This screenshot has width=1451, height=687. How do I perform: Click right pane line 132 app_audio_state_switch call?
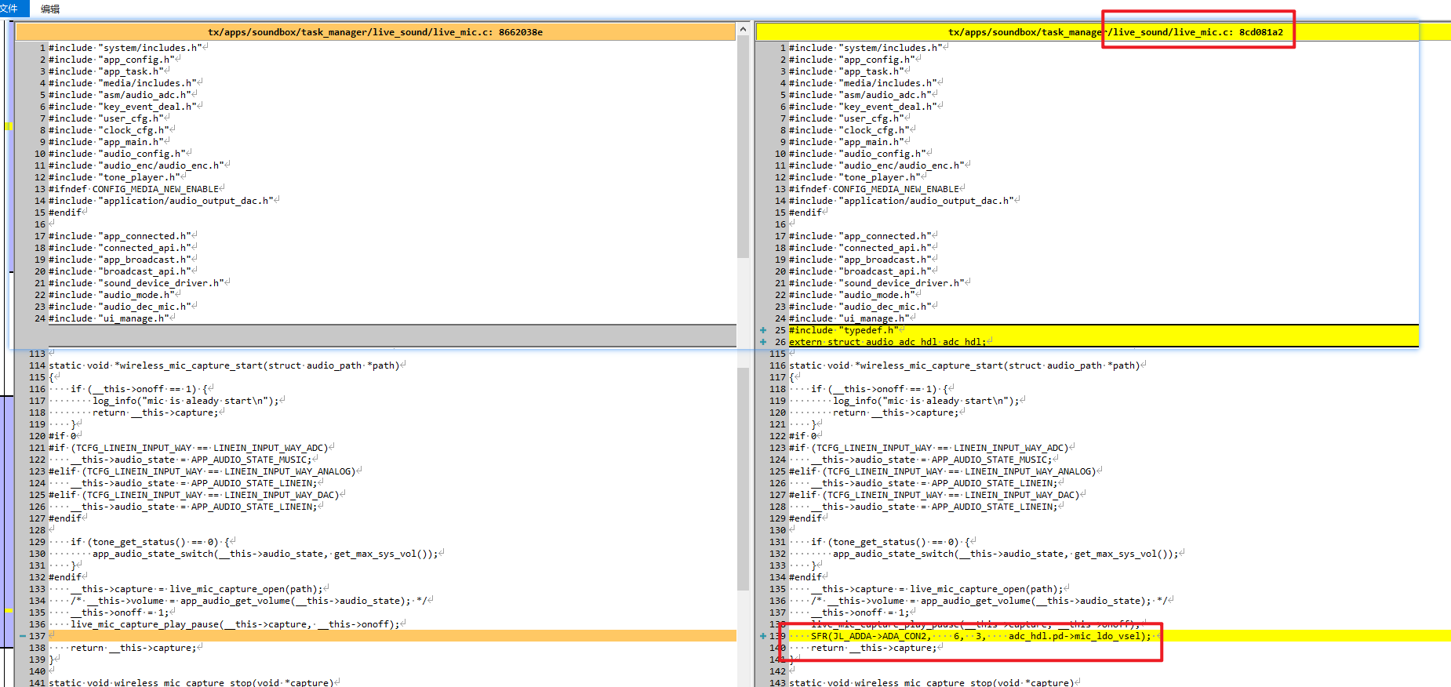1006,554
